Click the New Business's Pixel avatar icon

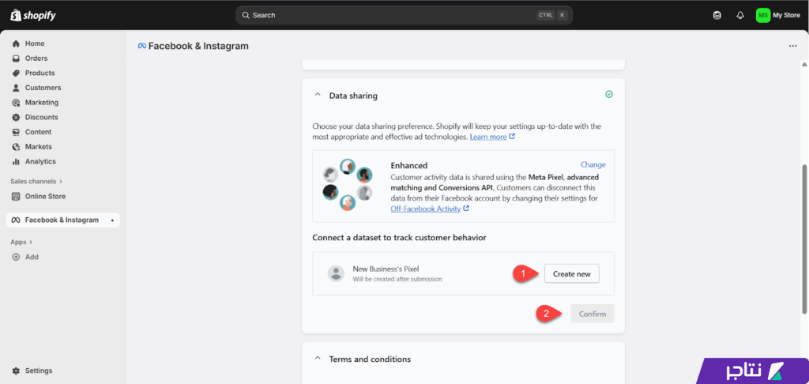[337, 273]
